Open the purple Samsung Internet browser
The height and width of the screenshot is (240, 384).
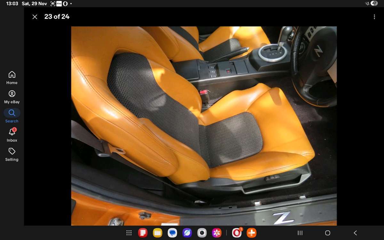click(x=187, y=233)
